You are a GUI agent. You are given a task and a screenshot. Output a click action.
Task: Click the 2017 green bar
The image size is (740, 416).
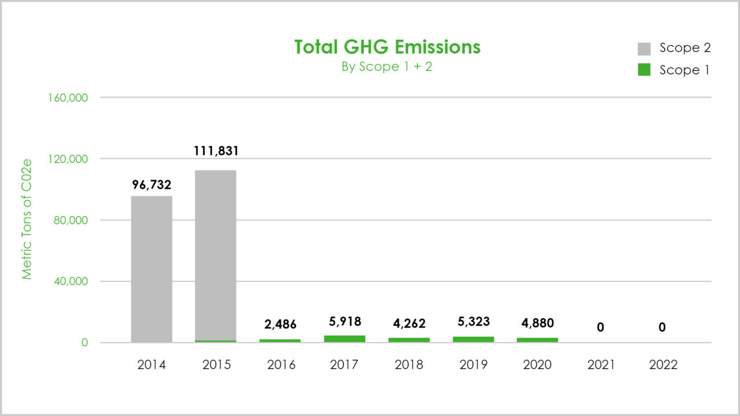tap(345, 339)
